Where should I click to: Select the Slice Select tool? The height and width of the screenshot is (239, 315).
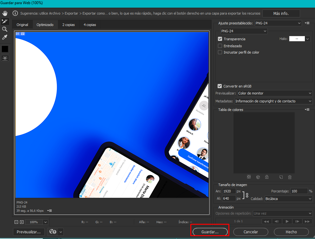click(x=5, y=21)
